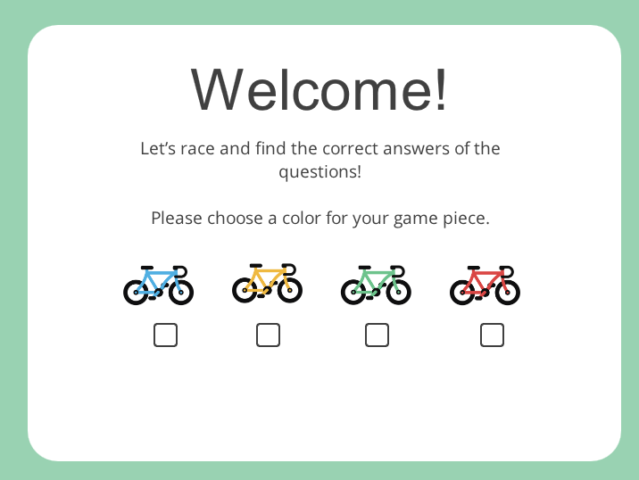Pick the yellow bicycle icon
The image size is (639, 480).
[x=267, y=283]
